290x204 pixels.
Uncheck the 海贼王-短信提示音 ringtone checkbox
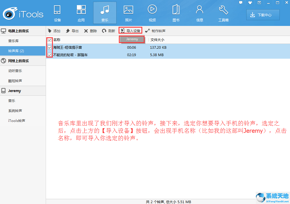(x=50, y=47)
